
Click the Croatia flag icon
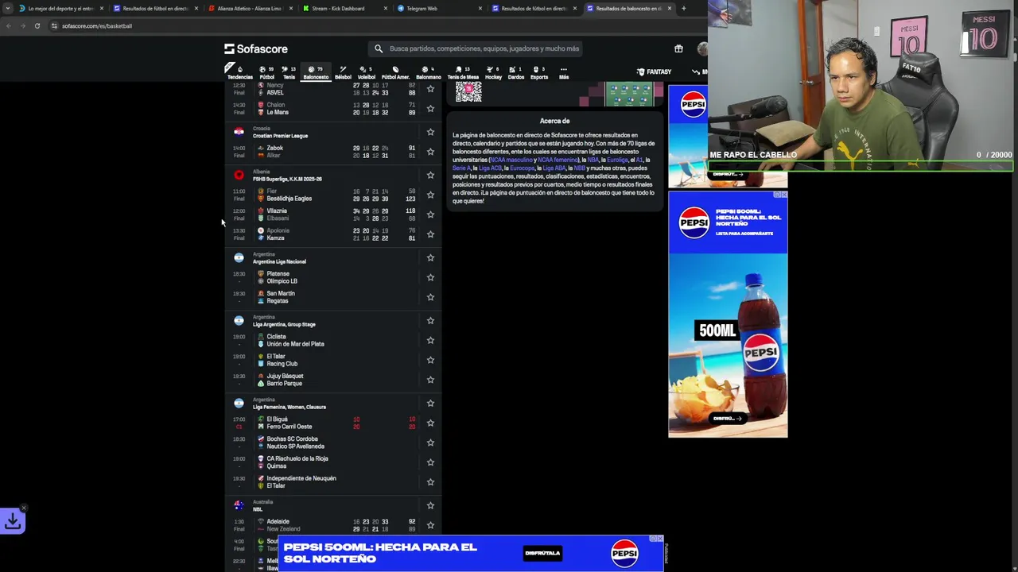[x=239, y=132]
